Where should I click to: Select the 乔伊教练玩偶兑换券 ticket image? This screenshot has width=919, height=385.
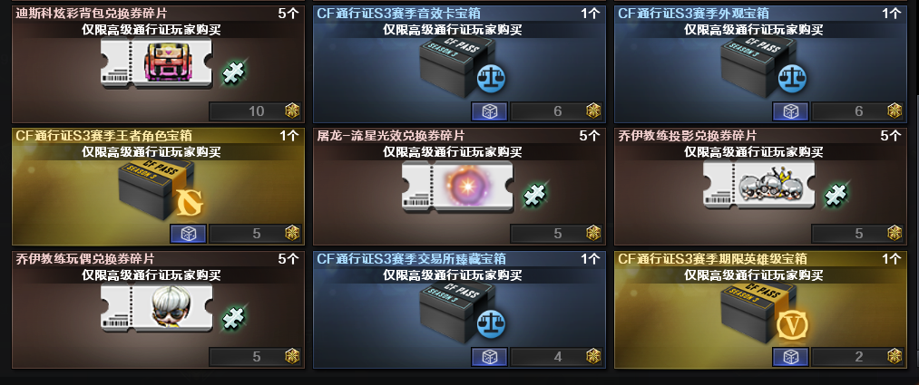(x=156, y=308)
